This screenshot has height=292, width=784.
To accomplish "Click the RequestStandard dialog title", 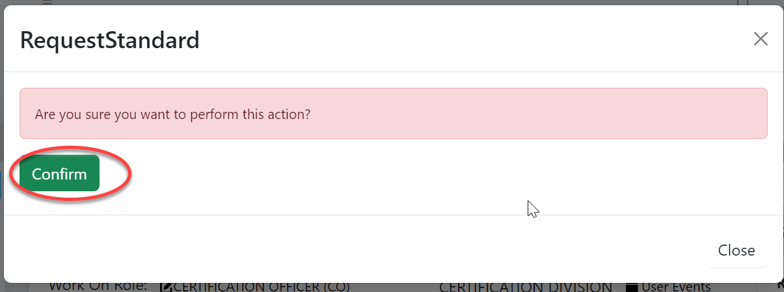I will tap(109, 40).
